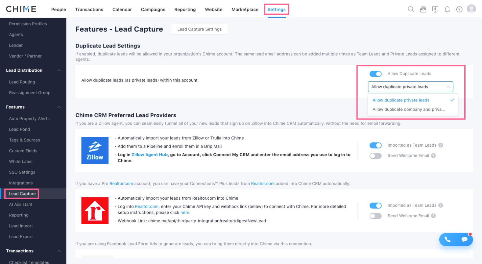Open the People menu
This screenshot has width=482, height=264.
click(59, 9)
